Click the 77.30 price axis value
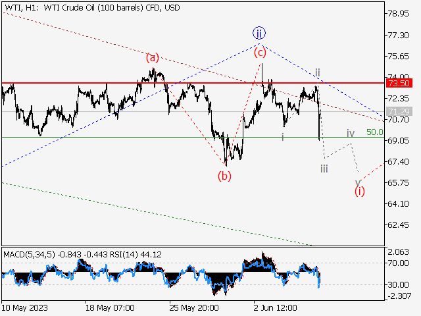Screen dimensions: 421x316 [399, 35]
